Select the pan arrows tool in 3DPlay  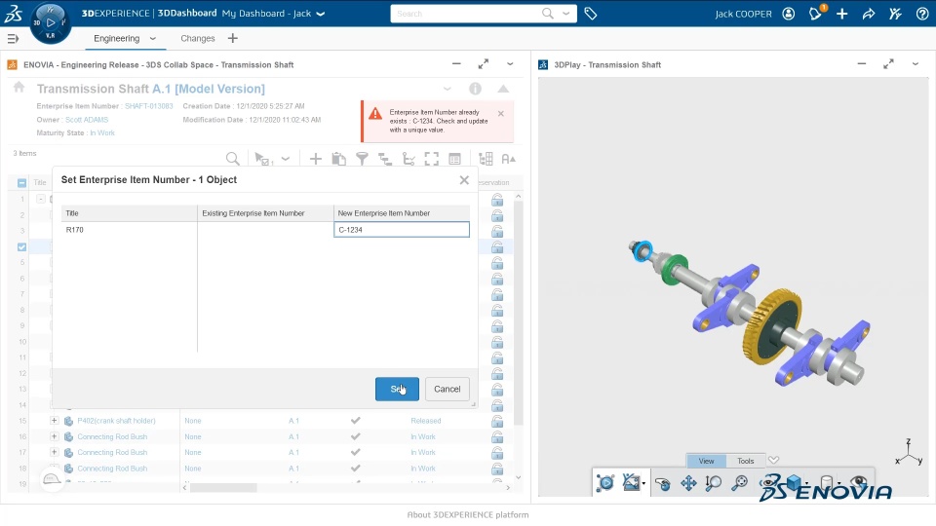688,482
